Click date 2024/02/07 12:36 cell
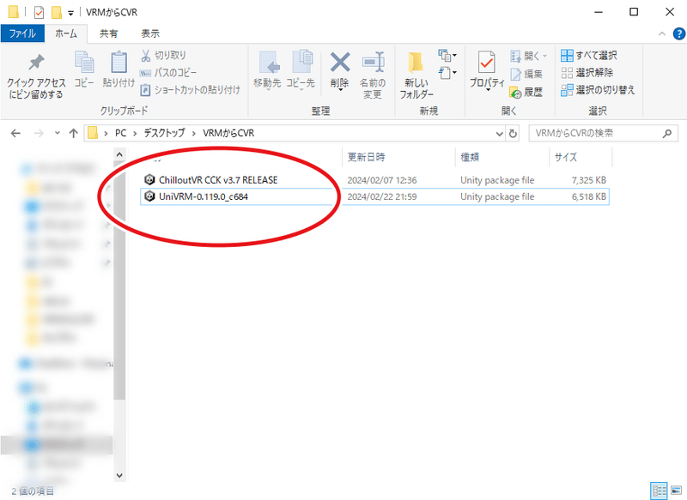The height and width of the screenshot is (500, 687). 382,180
